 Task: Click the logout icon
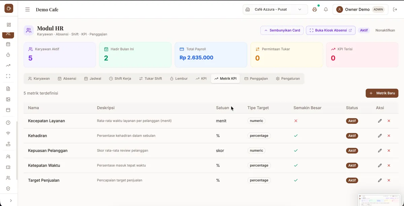pos(395,9)
